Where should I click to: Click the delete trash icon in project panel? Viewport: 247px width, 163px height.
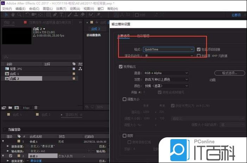[x=36, y=107]
